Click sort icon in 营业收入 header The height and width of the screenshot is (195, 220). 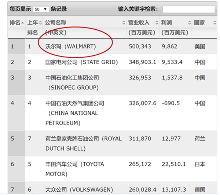click(157, 23)
